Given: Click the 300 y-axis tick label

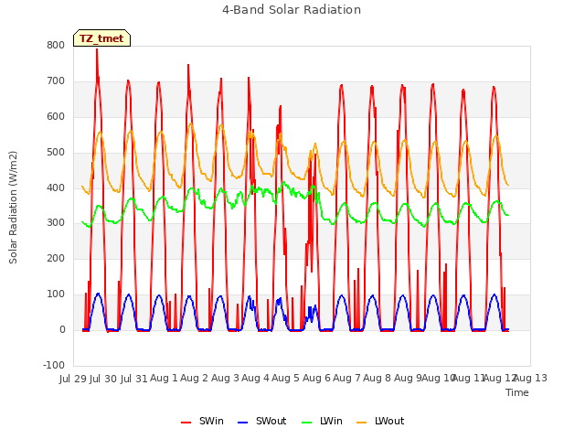Looking at the screenshot, I should (x=56, y=223).
